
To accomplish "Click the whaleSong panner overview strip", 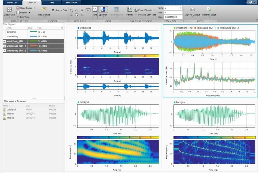I will [x=118, y=86].
